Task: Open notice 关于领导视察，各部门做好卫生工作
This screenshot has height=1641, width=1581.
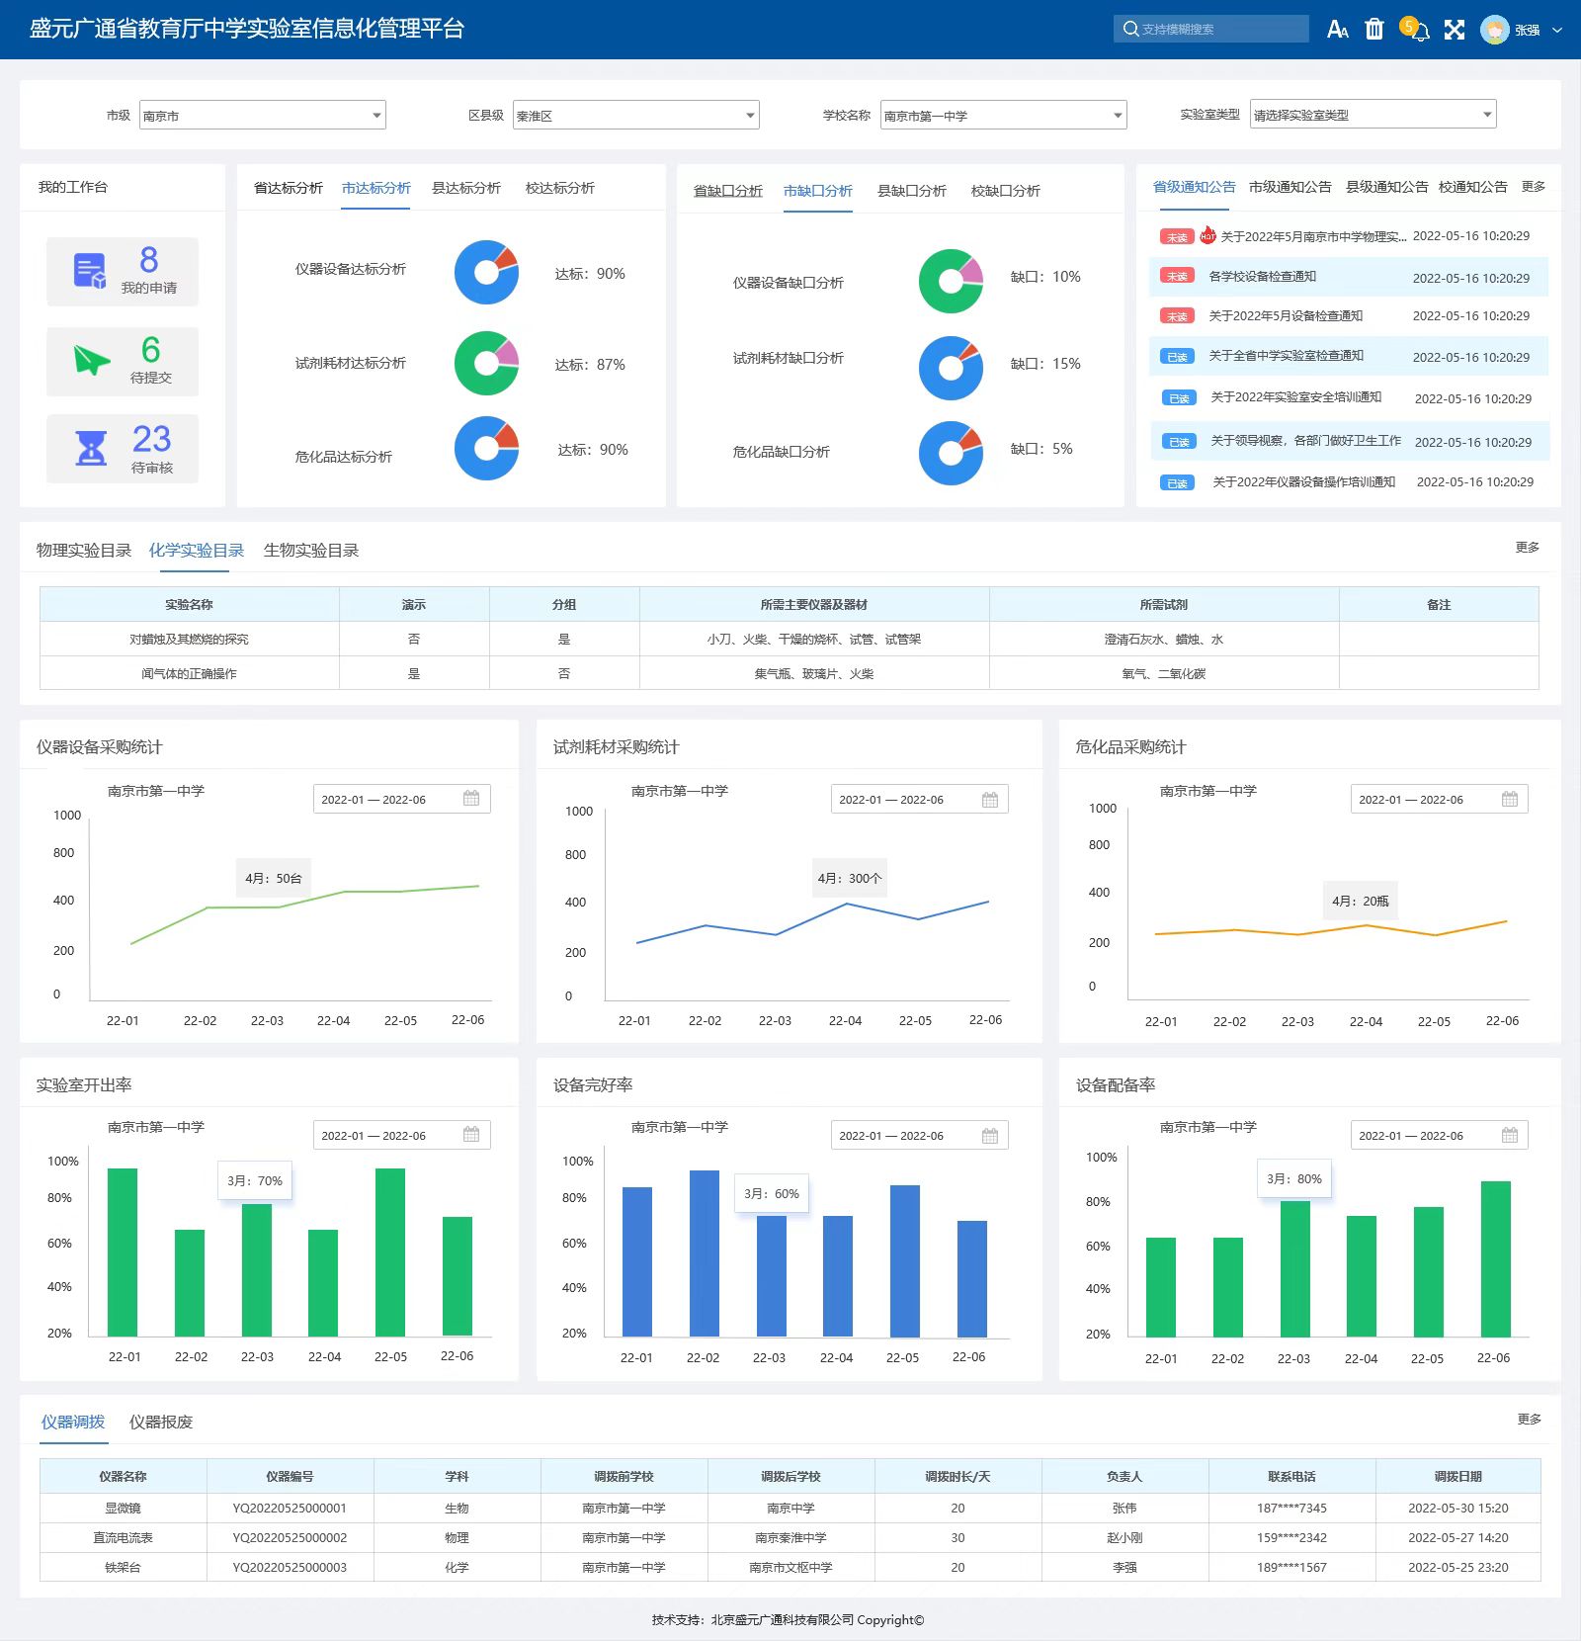Action: click(1305, 441)
